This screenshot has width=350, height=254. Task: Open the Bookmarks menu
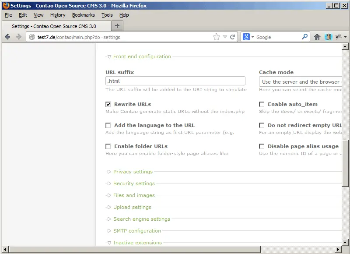coord(83,15)
